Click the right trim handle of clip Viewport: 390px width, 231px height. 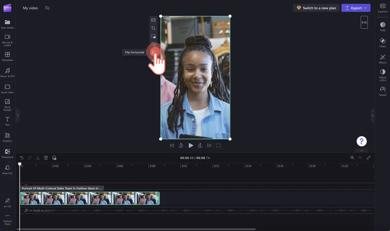click(158, 198)
